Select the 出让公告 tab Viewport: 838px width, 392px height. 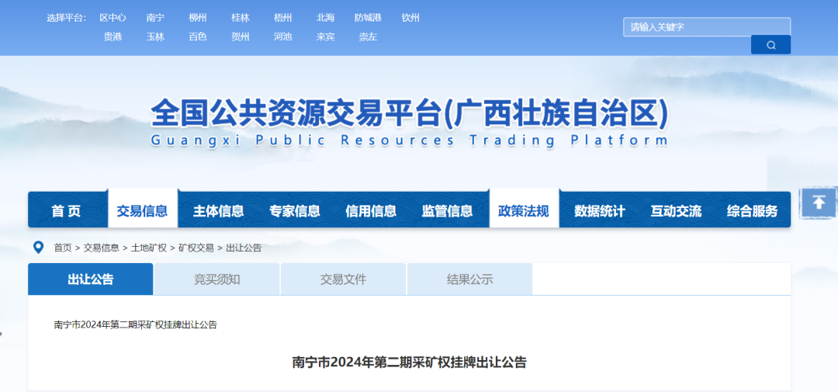pyautogui.click(x=90, y=279)
